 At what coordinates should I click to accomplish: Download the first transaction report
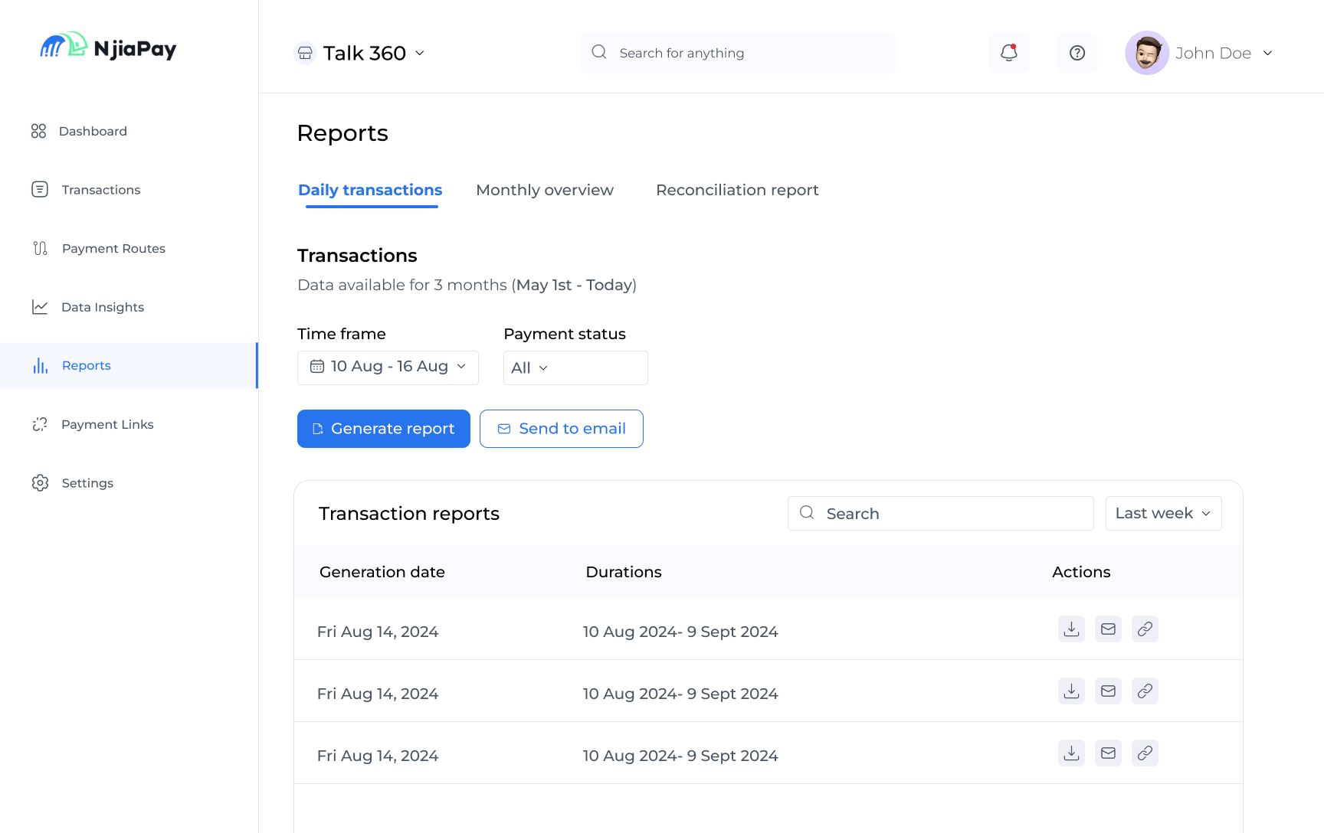click(x=1071, y=629)
